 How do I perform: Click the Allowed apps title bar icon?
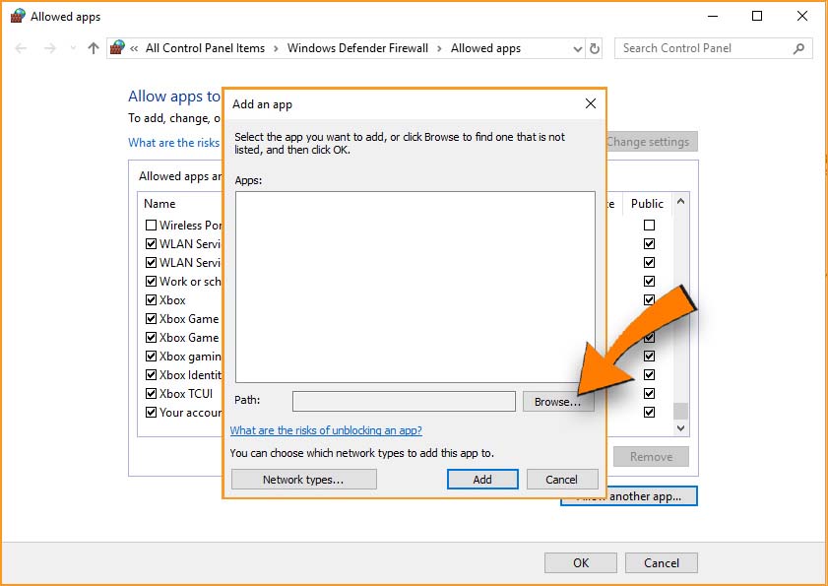click(18, 17)
